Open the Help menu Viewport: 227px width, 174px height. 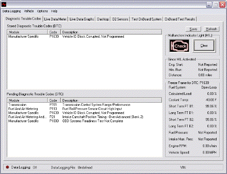(54, 11)
